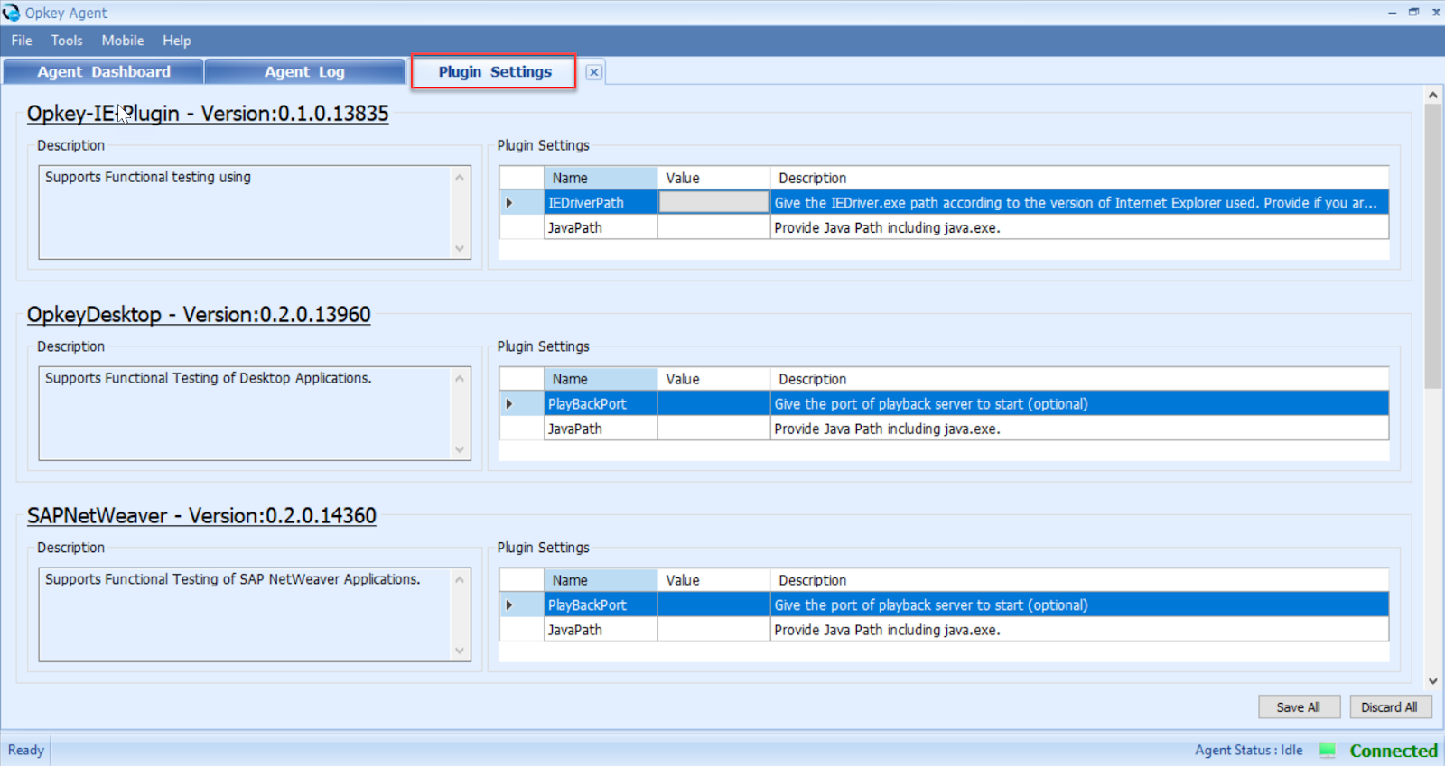The image size is (1445, 766).
Task: Click Opkey-IEPlugin version heading
Action: click(x=208, y=114)
